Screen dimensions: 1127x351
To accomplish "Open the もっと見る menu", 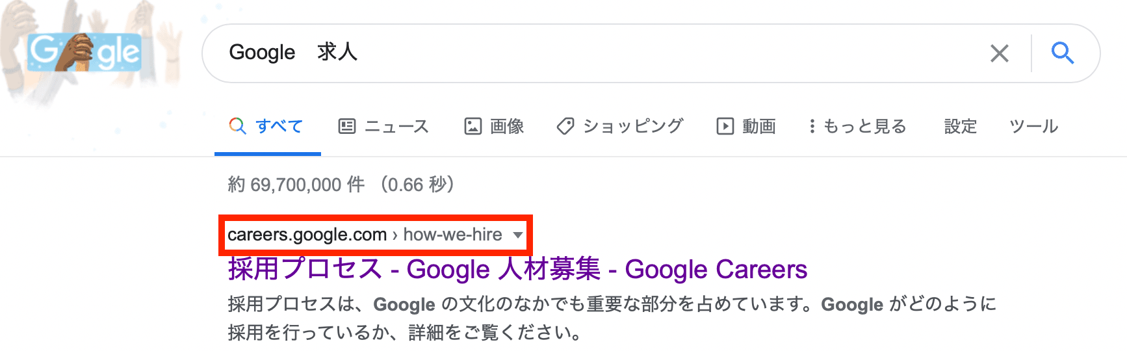I will click(864, 126).
